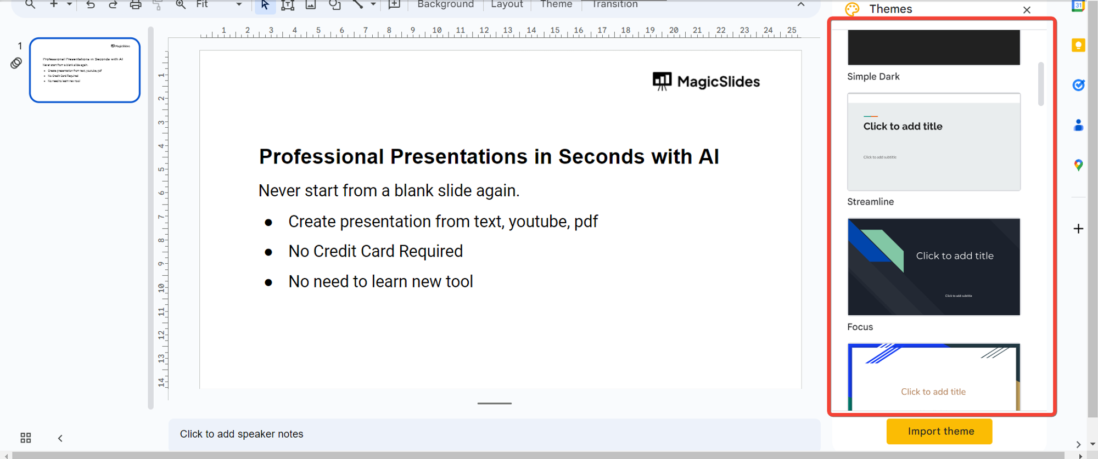Select the slide title about AI presentations

(489, 157)
